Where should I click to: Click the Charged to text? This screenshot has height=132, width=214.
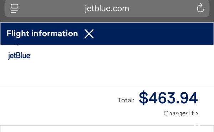[180, 113]
